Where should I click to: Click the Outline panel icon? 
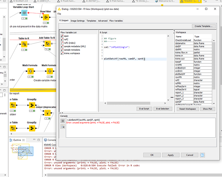11,140
